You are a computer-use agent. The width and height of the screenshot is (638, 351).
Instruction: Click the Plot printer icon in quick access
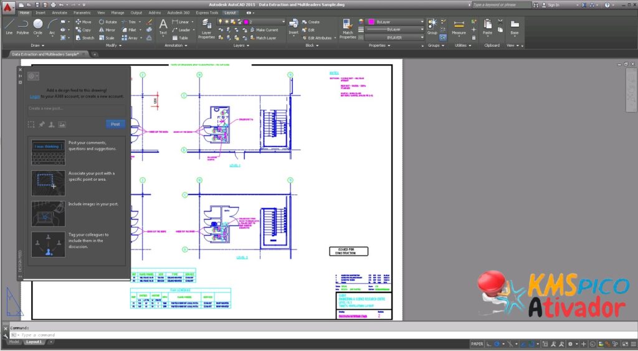pyautogui.click(x=54, y=5)
